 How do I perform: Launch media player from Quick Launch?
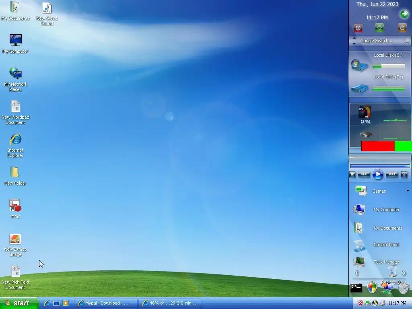pos(66,303)
